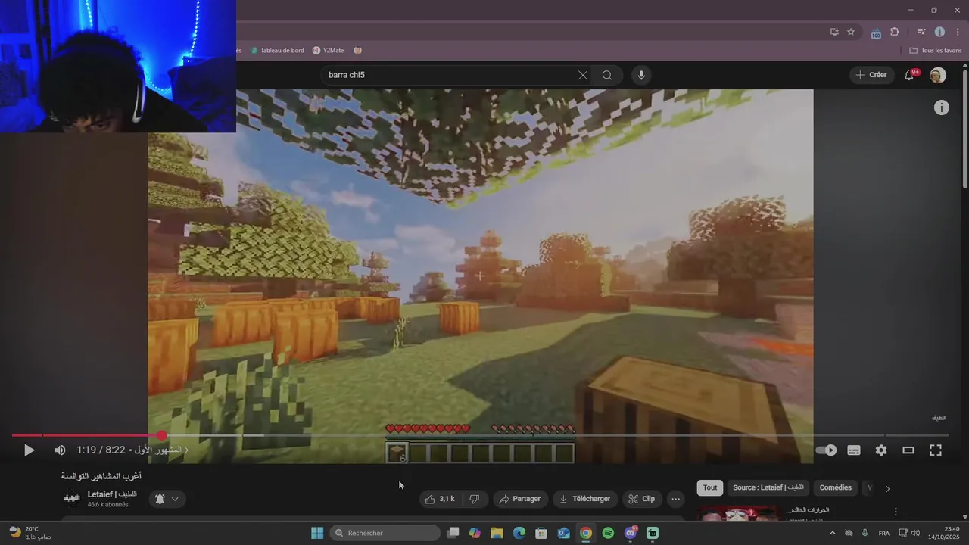
Task: Show hidden system tray icons
Action: (x=833, y=533)
